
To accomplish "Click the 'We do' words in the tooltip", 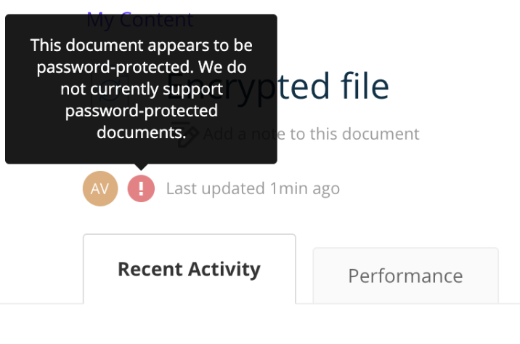I will pos(222,67).
